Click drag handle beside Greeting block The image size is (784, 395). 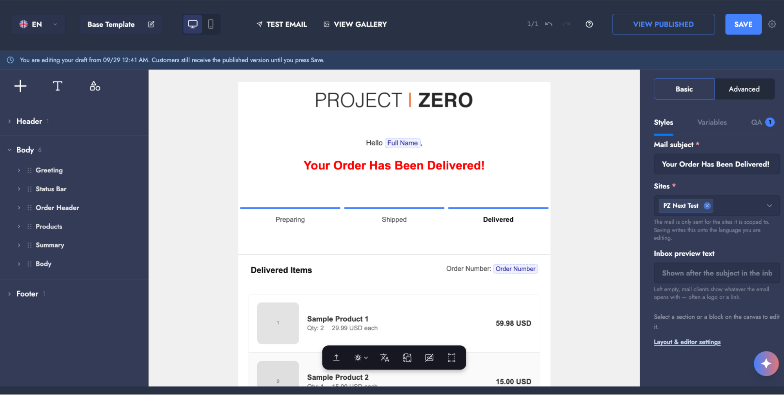(29, 170)
